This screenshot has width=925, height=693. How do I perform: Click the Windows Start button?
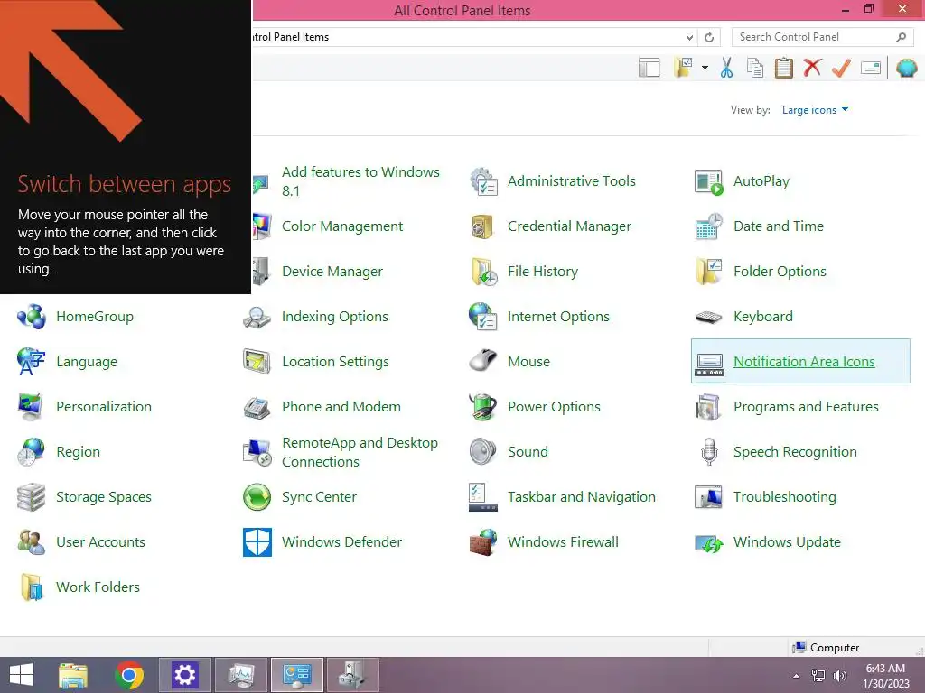point(22,675)
